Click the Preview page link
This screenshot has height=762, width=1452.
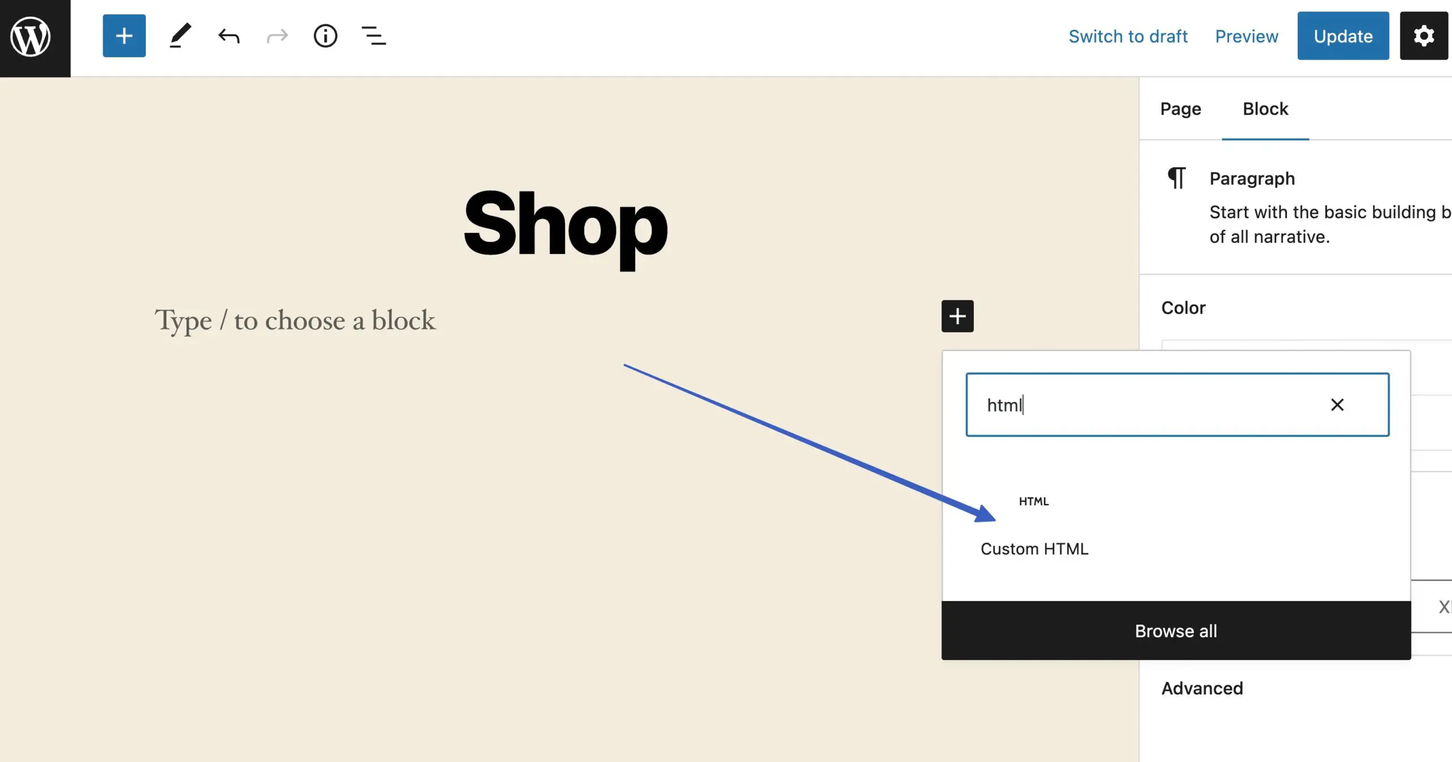[x=1247, y=36]
